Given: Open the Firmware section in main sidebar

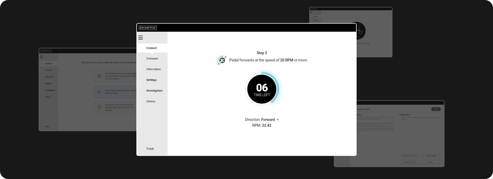Looking at the screenshot, I should (x=152, y=58).
